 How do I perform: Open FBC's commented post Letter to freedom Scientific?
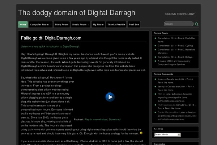pyautogui.click(x=175, y=98)
